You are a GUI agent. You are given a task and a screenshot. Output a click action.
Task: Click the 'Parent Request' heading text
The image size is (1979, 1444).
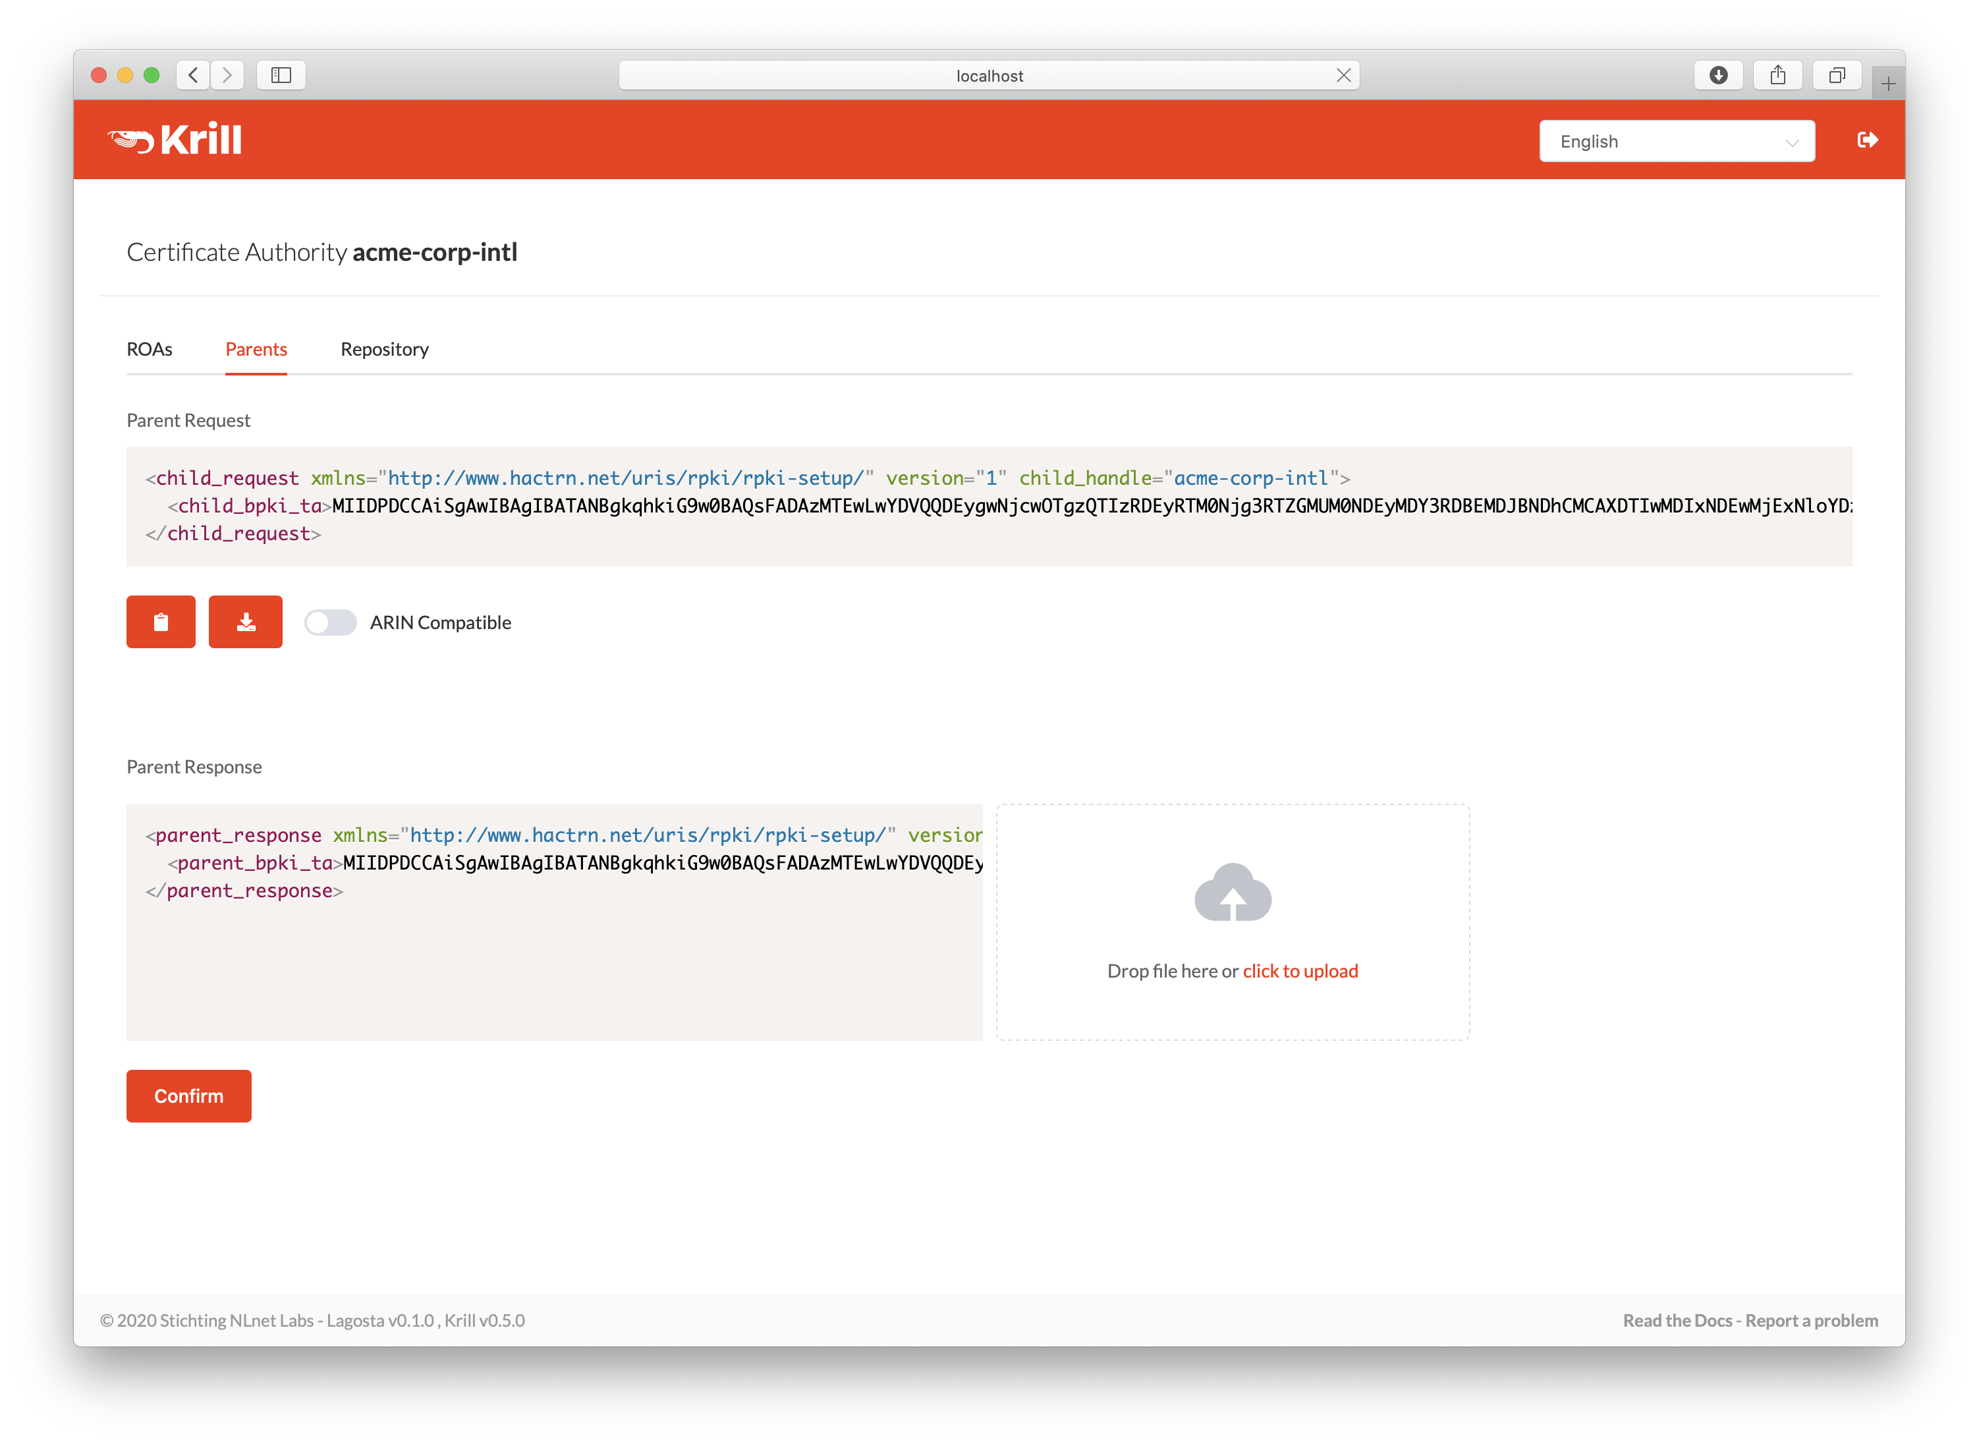click(x=188, y=420)
